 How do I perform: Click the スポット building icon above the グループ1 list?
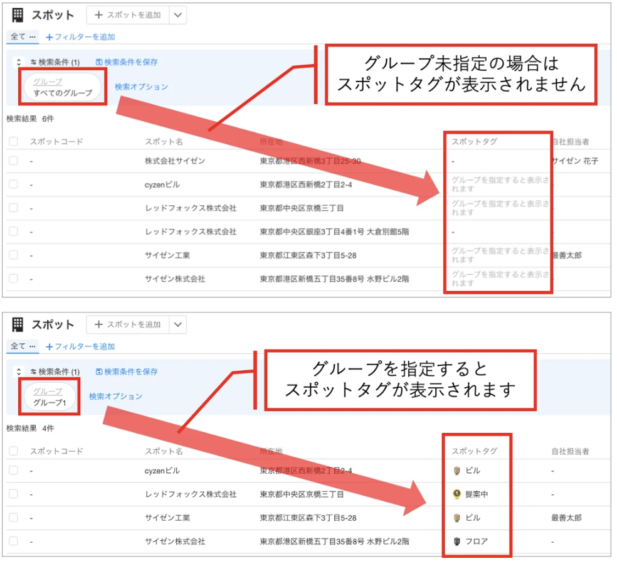click(18, 324)
